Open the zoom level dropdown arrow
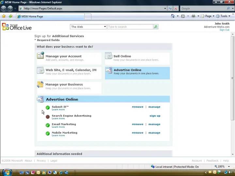 (229, 167)
